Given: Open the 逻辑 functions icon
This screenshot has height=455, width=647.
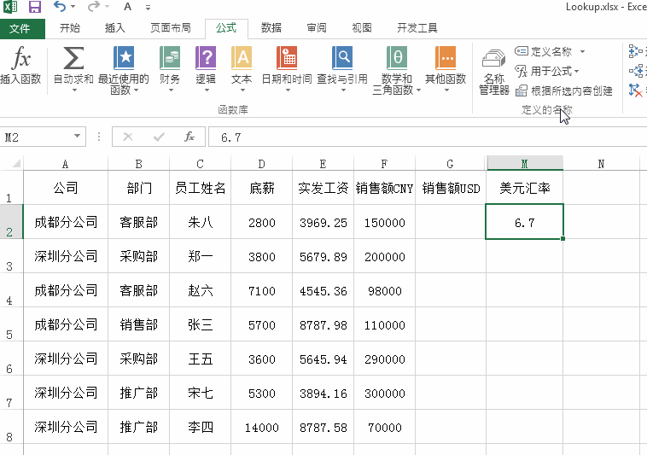Looking at the screenshot, I should 206,58.
